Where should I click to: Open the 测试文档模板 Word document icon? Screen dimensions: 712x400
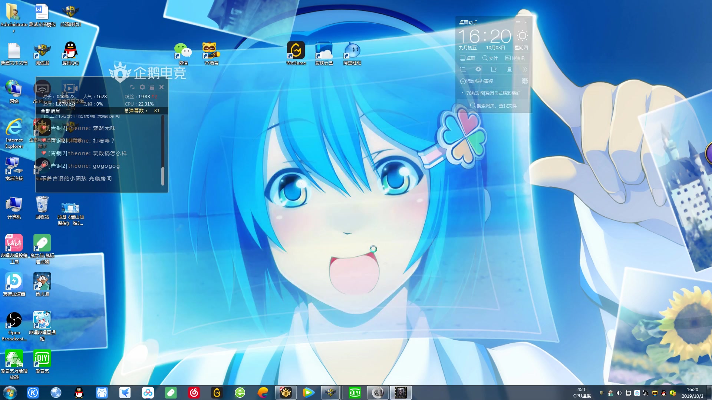42,16
